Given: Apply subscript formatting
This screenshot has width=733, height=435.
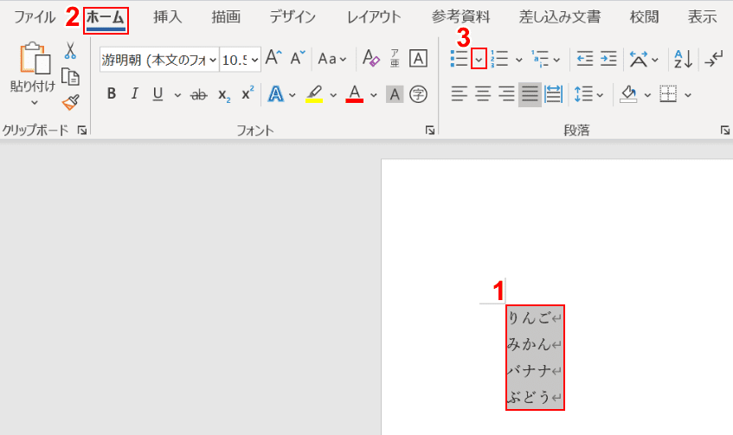Looking at the screenshot, I should [224, 95].
